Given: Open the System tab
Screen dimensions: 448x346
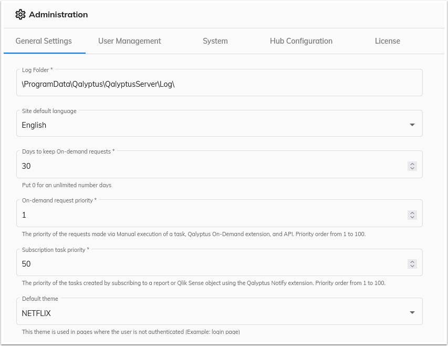Looking at the screenshot, I should pos(215,40).
